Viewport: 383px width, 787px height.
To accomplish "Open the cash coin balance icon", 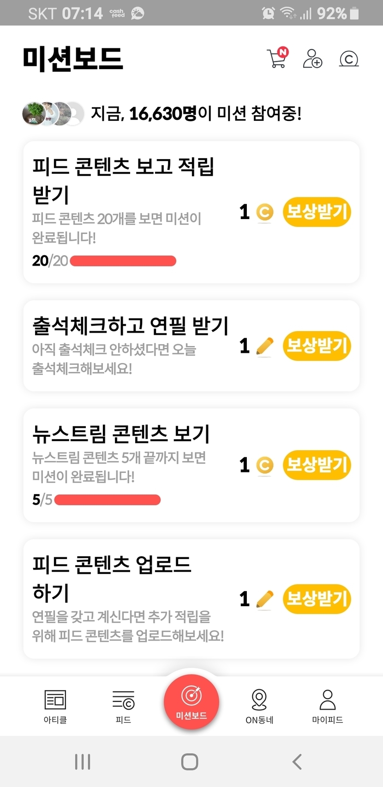I will [349, 59].
